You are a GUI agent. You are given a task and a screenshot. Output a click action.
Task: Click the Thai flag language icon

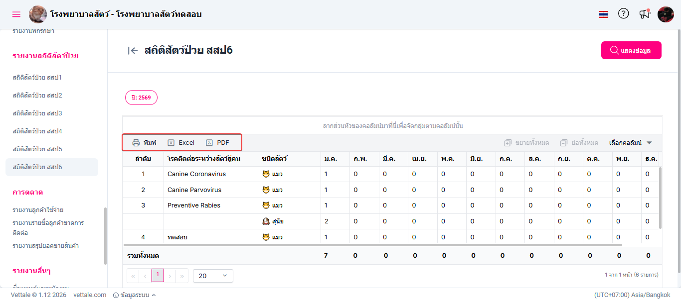[603, 14]
